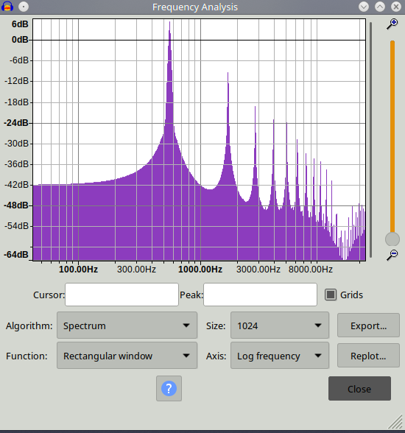This screenshot has height=433, width=405.
Task: Expand the Function dropdown Rectangular window
Action: (x=127, y=356)
